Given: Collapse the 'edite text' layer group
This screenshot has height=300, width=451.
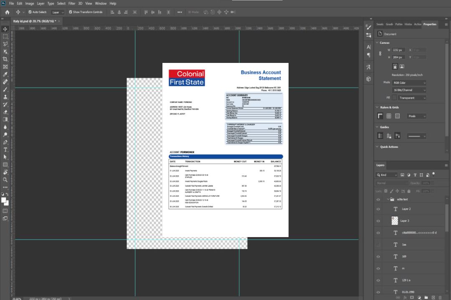Looking at the screenshot, I should (x=388, y=199).
